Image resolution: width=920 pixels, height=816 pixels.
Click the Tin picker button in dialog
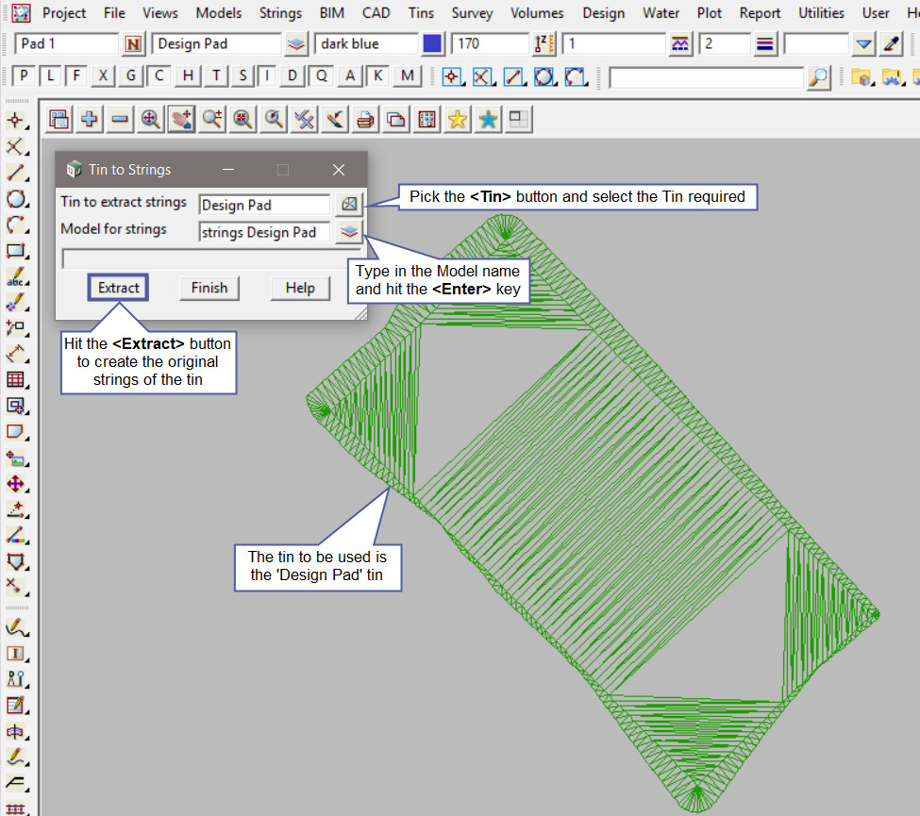[349, 204]
